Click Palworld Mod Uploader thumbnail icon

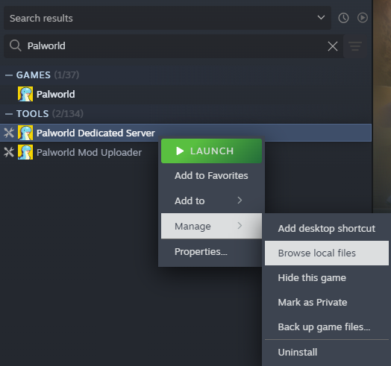pyautogui.click(x=25, y=152)
